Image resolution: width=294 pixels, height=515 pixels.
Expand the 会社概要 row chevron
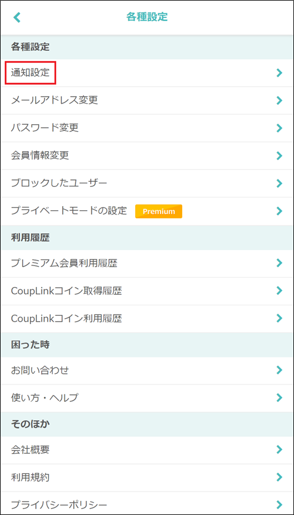(279, 449)
